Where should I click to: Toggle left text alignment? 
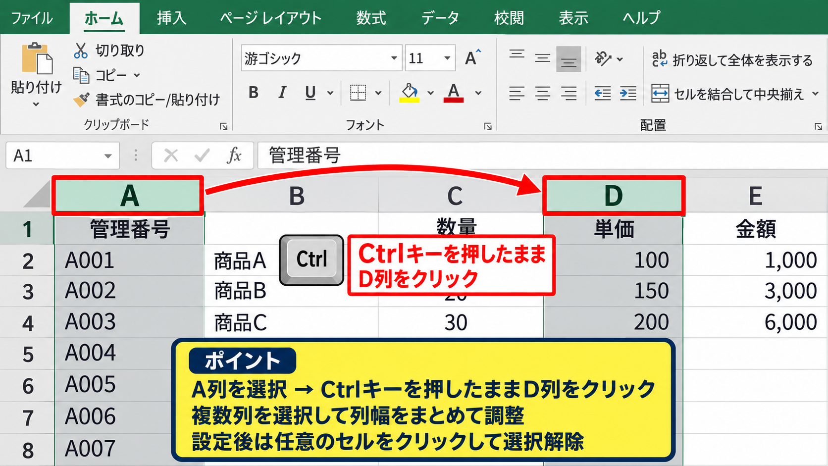(x=517, y=93)
